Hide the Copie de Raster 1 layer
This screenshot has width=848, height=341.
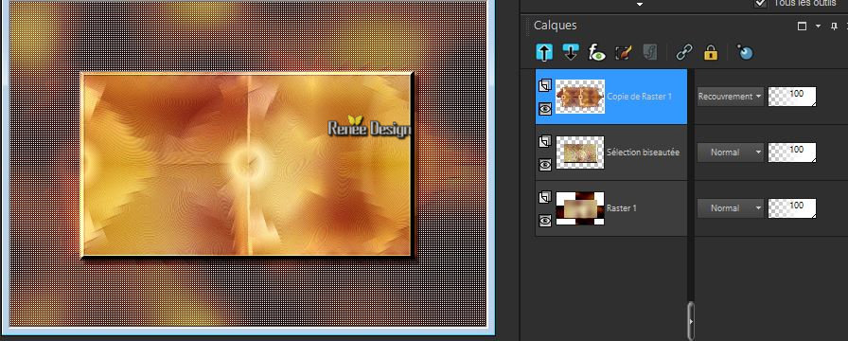point(545,109)
